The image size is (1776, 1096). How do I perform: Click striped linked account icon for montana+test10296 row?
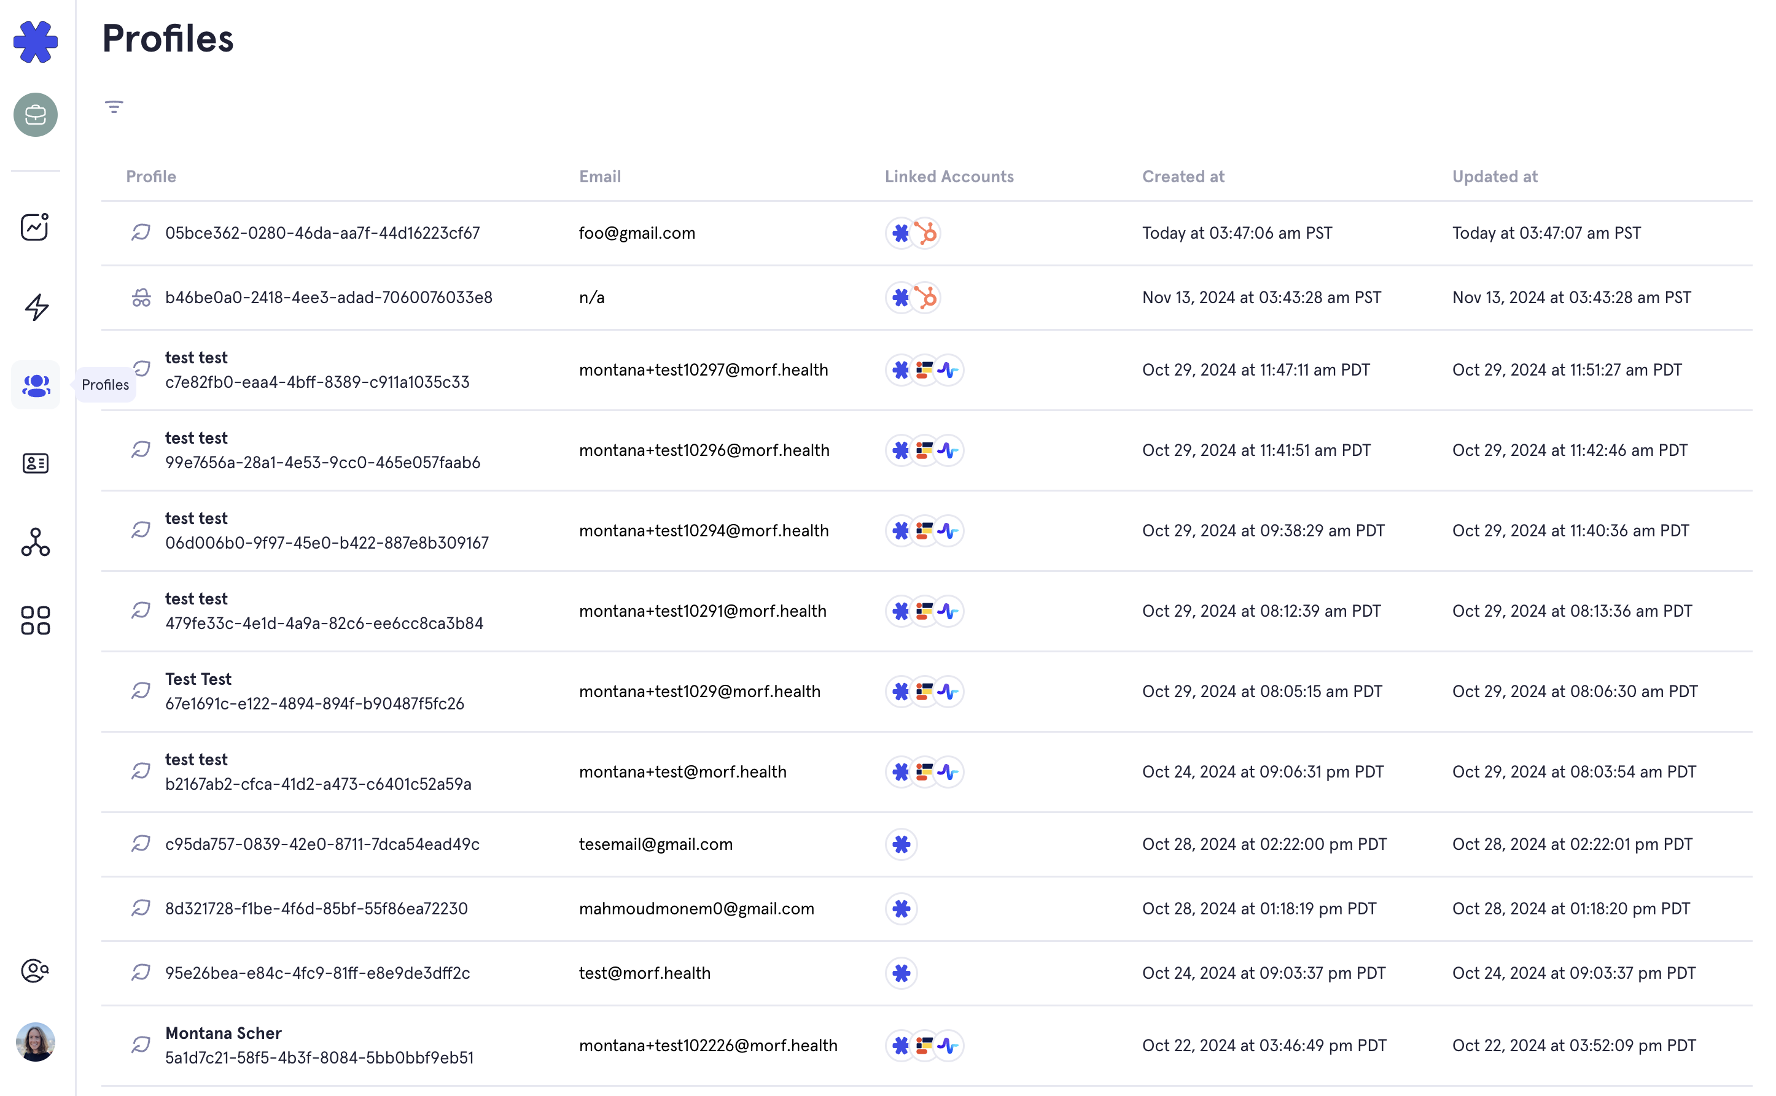(925, 451)
